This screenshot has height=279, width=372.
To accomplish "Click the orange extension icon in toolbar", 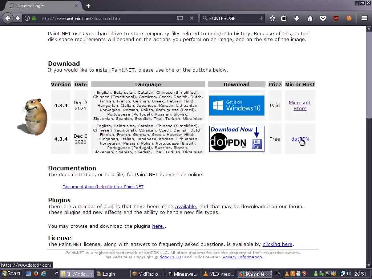I will coord(349,18).
